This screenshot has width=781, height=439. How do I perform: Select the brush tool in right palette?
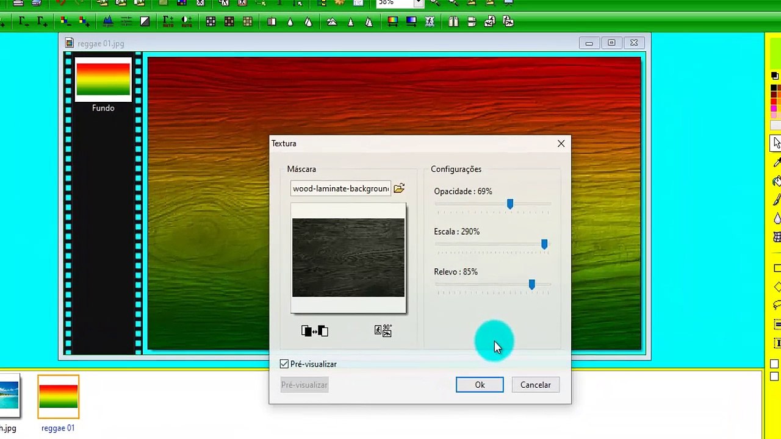tap(777, 199)
